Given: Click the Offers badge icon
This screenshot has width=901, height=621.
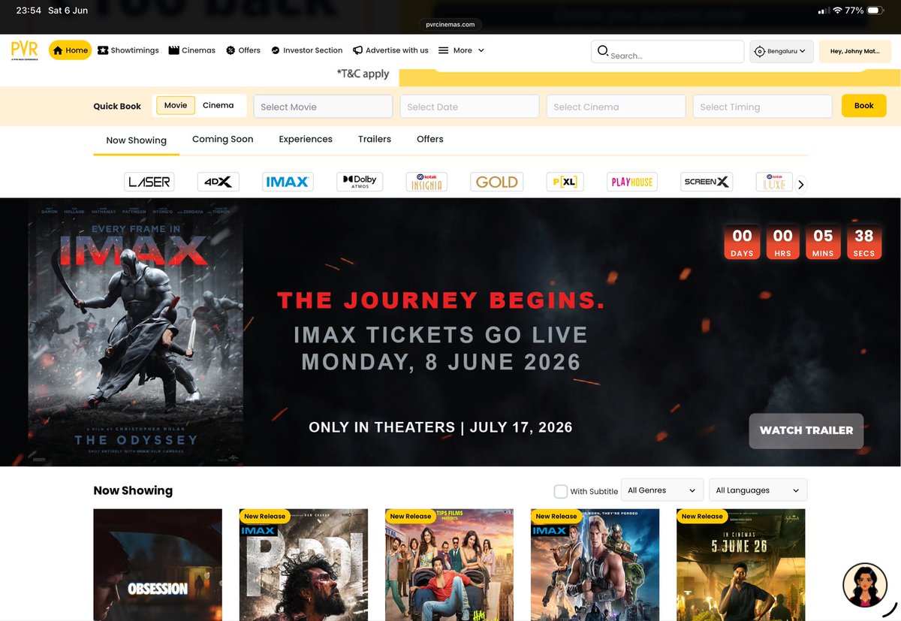Looking at the screenshot, I should (x=231, y=50).
